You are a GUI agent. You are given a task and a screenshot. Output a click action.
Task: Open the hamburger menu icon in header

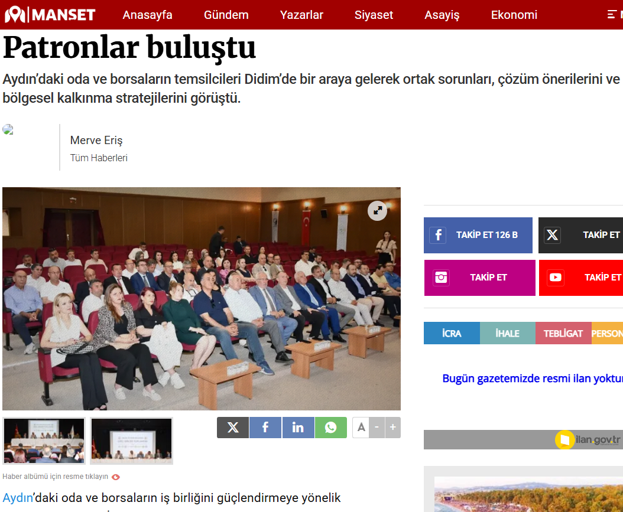pos(612,15)
